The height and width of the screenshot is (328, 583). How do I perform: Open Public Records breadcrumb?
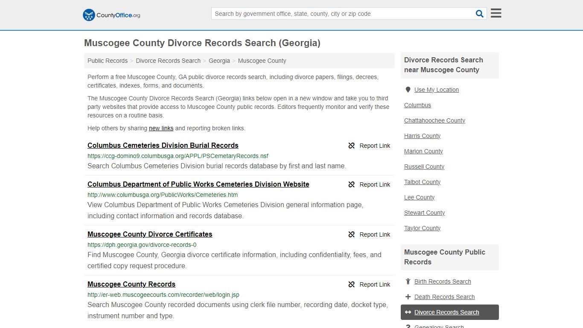click(x=108, y=61)
